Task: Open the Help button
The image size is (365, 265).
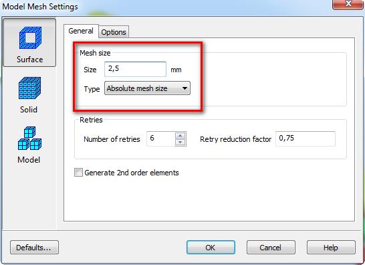Action: coord(331,248)
